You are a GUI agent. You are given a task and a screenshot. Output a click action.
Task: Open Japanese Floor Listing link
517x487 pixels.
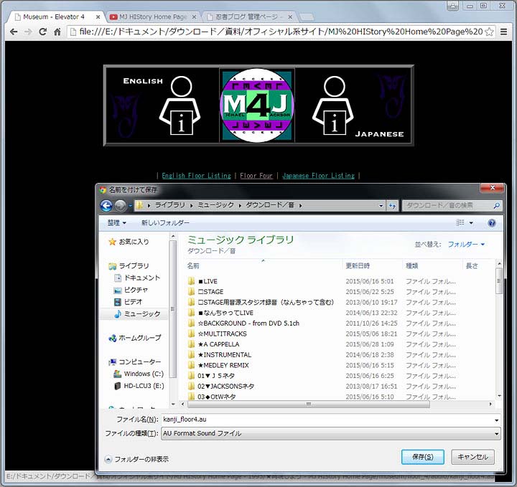(x=319, y=176)
